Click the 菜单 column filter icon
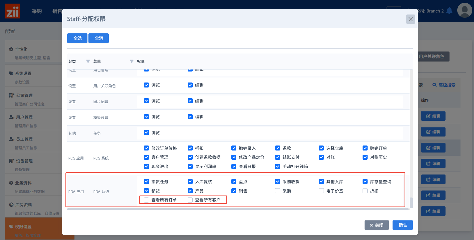This screenshot has width=474, height=240. [x=132, y=61]
